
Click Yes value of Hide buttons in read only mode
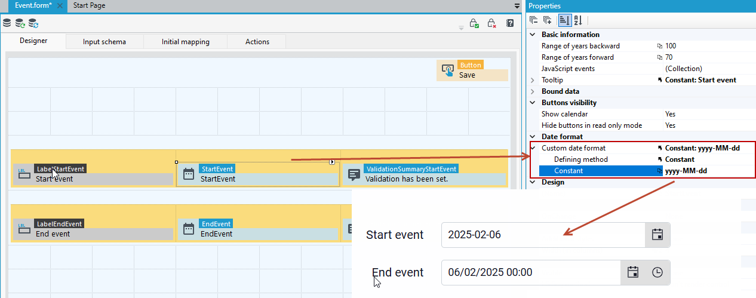pyautogui.click(x=670, y=125)
